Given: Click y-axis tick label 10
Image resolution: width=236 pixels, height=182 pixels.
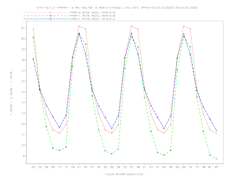Looking at the screenshot, I should [x=23, y=145].
